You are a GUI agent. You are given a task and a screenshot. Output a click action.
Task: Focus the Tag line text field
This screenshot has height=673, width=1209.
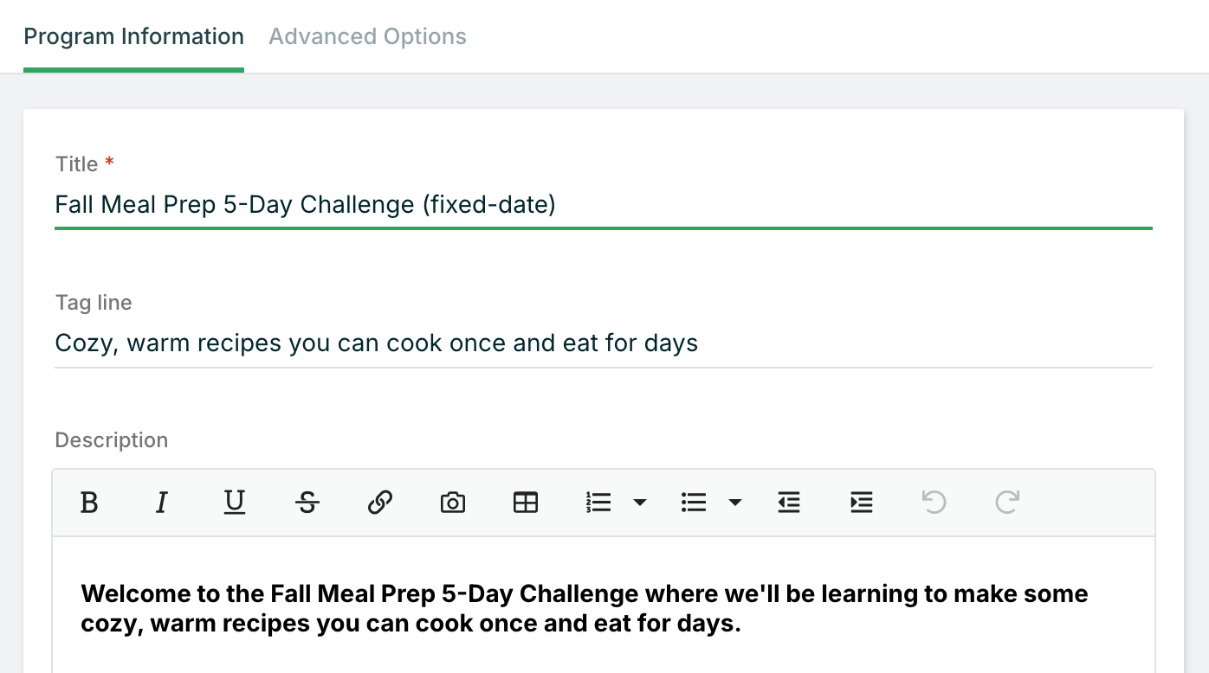pos(603,343)
